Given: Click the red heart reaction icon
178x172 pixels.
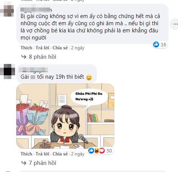Looking at the screenshot, I should click(x=102, y=151).
